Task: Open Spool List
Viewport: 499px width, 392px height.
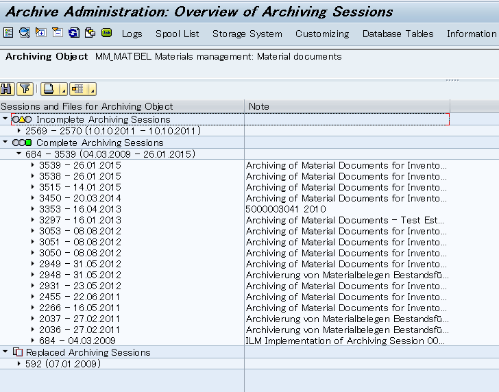Action: click(x=178, y=34)
